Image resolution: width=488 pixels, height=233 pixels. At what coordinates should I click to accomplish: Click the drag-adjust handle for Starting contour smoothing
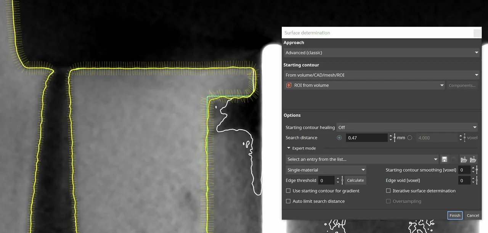pyautogui.click(x=477, y=170)
